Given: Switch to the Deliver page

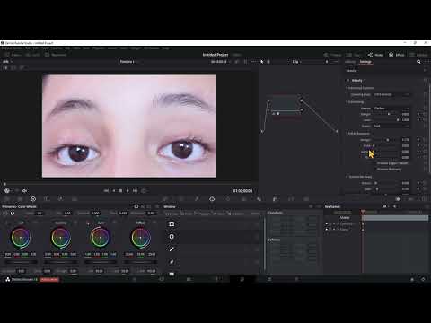Looking at the screenshot, I should [x=296, y=279].
